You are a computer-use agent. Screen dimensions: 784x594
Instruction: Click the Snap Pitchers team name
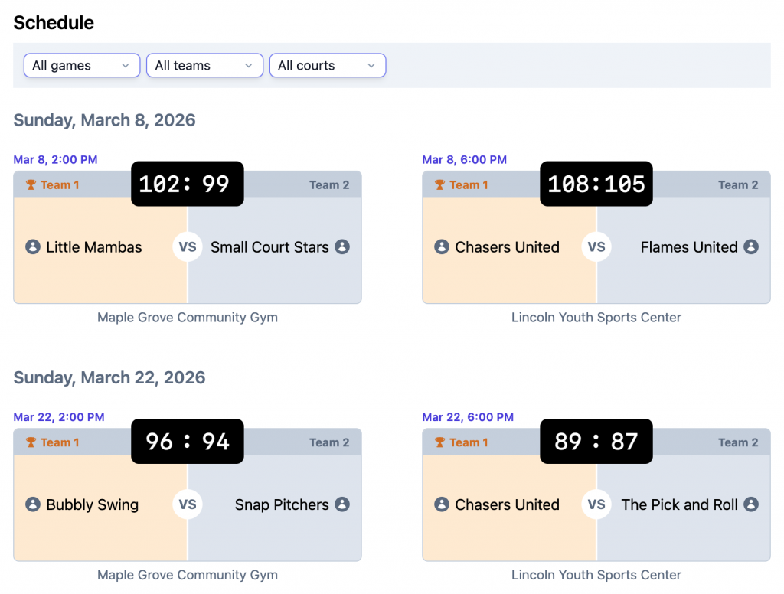click(282, 504)
